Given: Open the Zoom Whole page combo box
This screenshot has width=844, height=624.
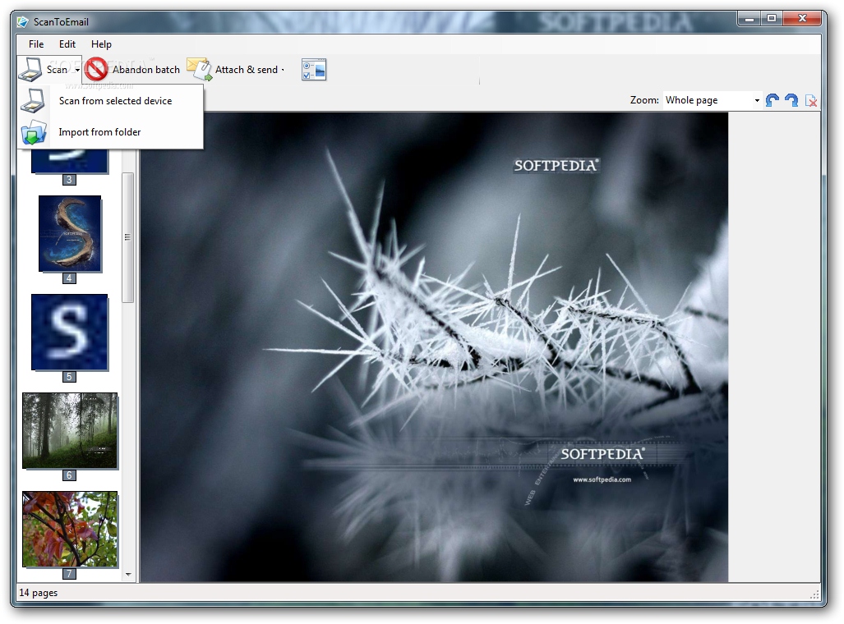Looking at the screenshot, I should click(713, 100).
